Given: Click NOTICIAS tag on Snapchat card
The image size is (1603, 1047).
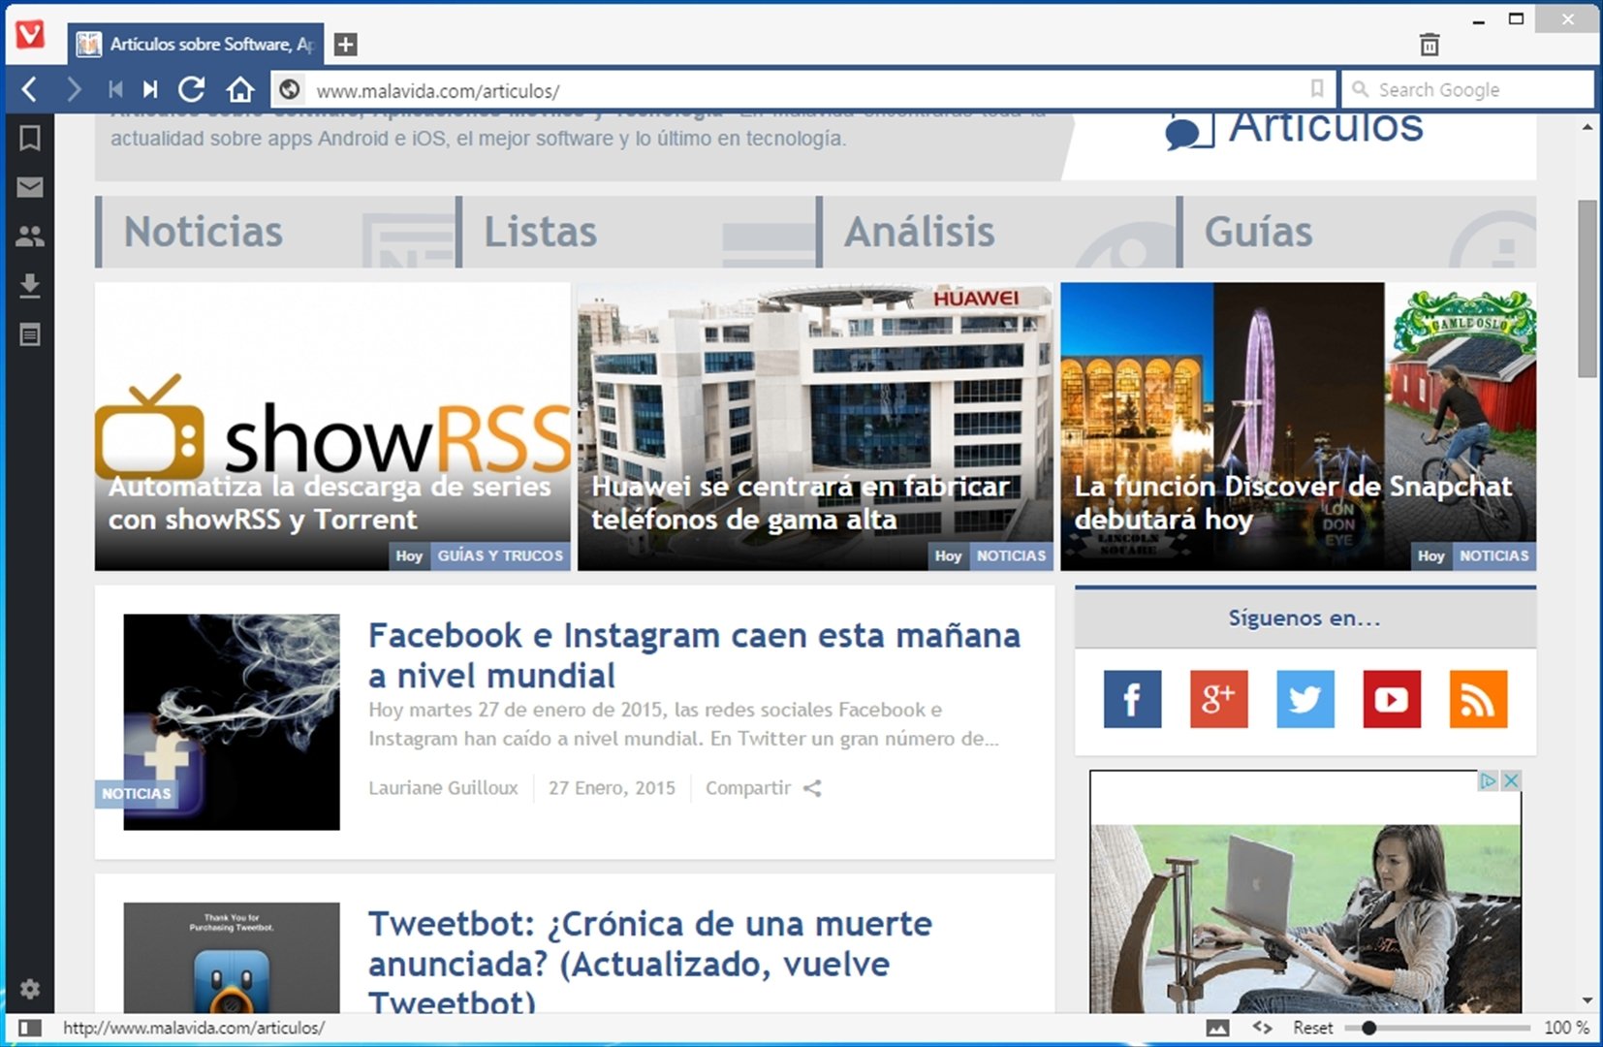Looking at the screenshot, I should click(1493, 555).
